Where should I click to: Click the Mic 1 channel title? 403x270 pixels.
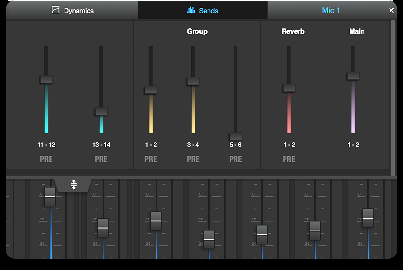(331, 10)
